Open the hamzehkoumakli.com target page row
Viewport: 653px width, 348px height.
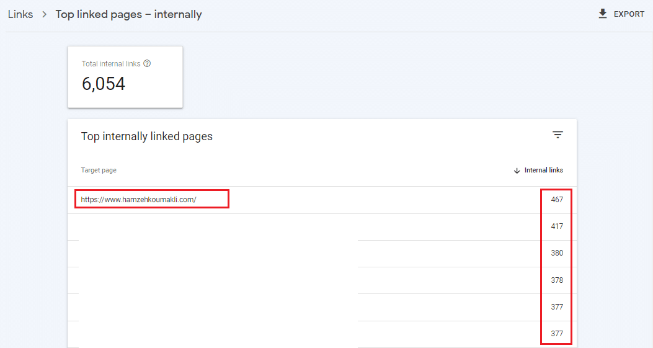click(x=139, y=200)
